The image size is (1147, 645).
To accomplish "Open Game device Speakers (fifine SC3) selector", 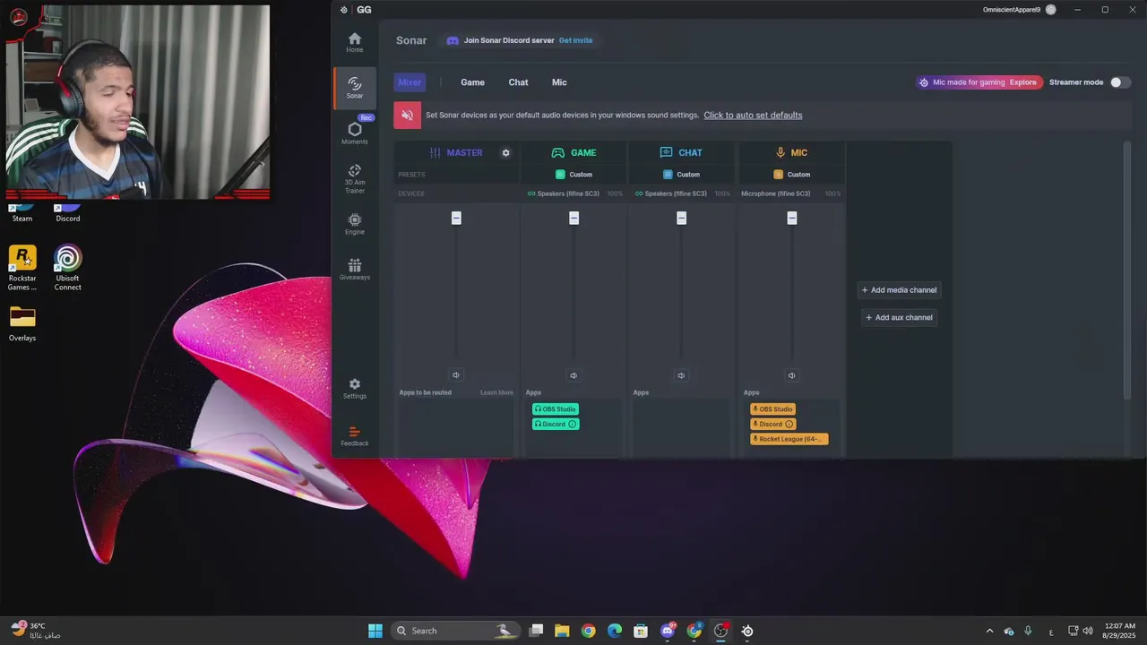I will 568,193.
